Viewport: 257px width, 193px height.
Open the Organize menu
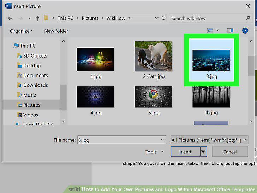[21, 31]
